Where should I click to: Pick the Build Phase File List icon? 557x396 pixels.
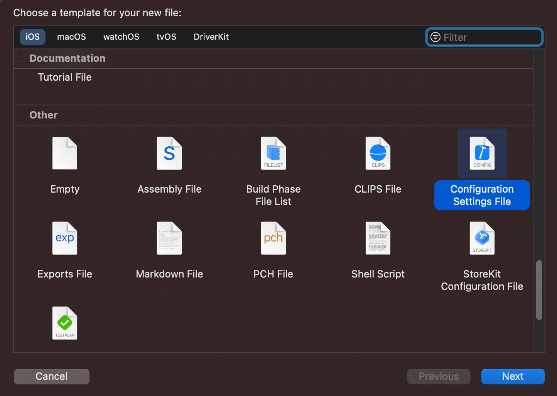[273, 154]
